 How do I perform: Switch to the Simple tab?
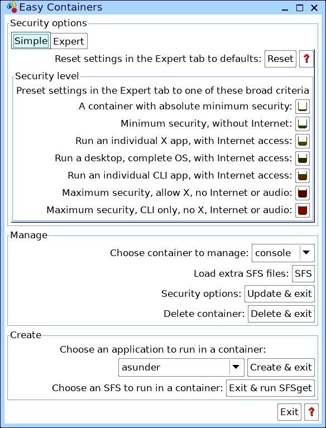click(31, 41)
